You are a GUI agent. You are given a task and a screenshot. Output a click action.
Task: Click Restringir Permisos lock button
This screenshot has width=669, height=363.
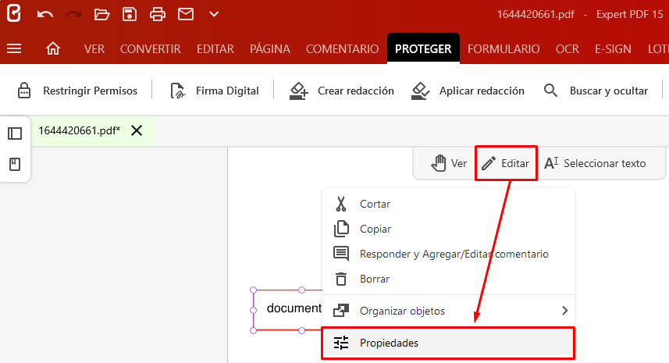point(77,91)
